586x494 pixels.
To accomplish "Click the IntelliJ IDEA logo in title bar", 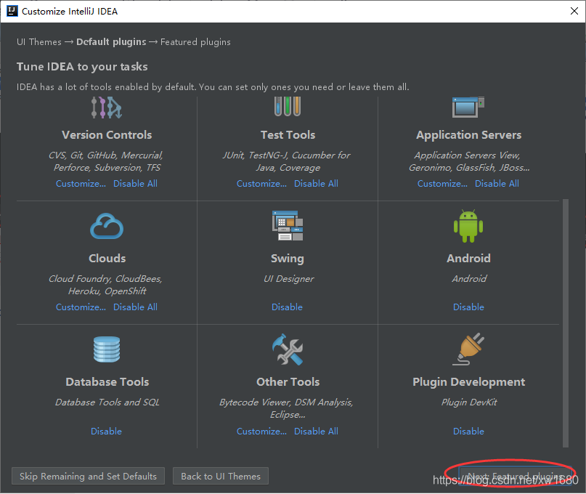I will (12, 11).
